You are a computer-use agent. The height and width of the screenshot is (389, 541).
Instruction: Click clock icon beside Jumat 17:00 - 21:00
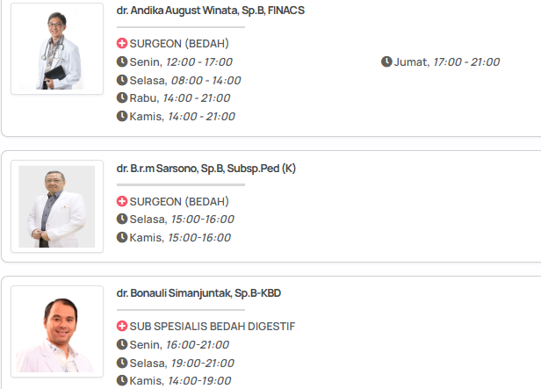[x=386, y=61]
